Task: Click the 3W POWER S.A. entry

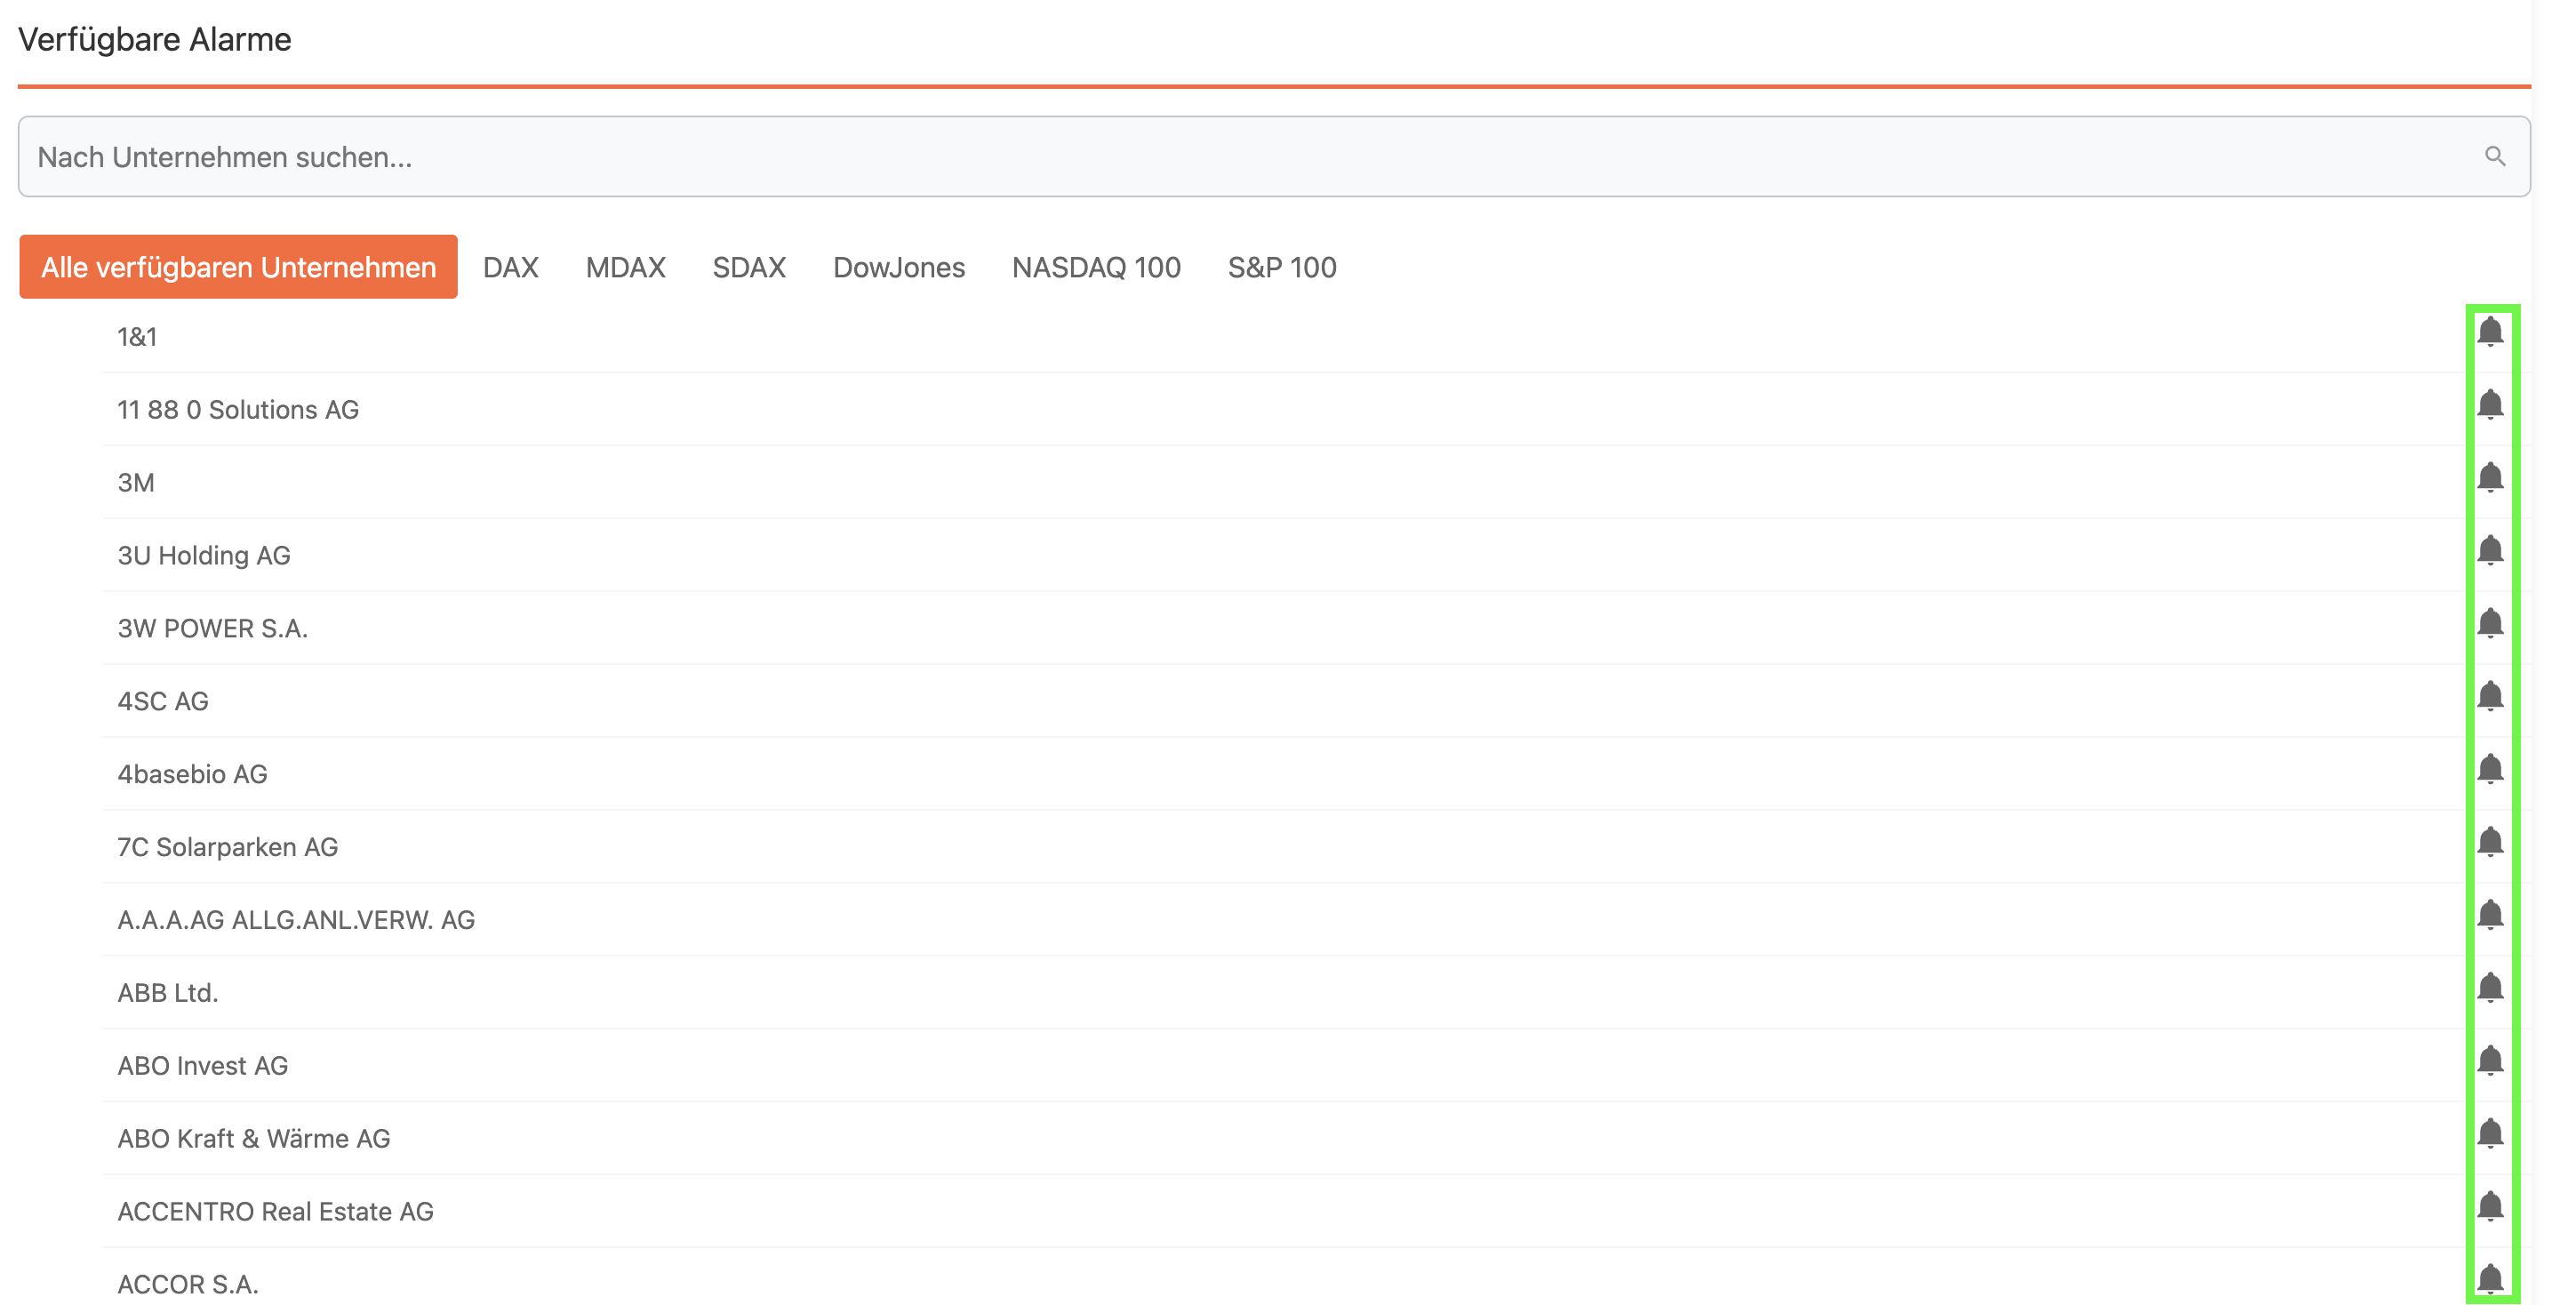Action: pyautogui.click(x=212, y=629)
